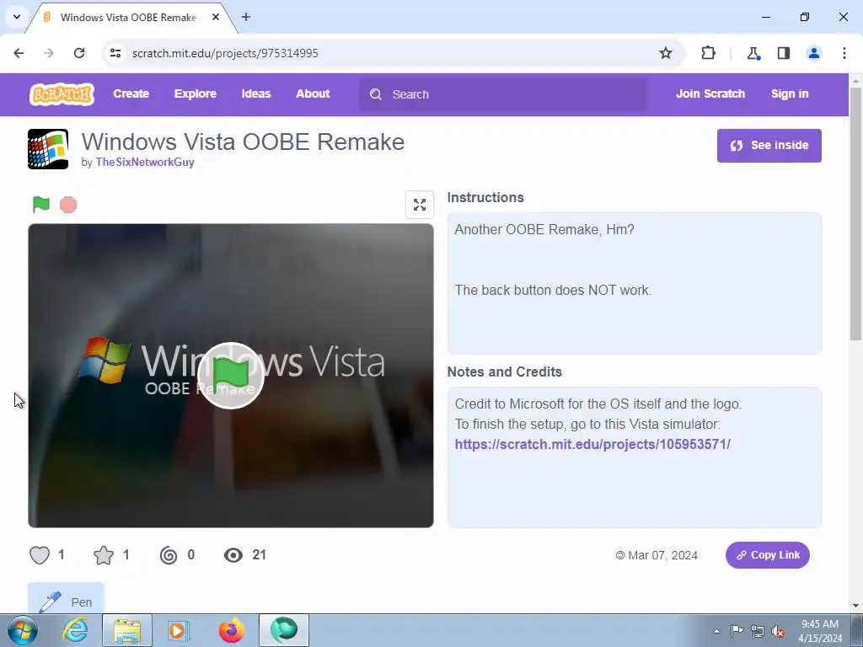This screenshot has width=863, height=647.
Task: Reload the page
Action: click(79, 53)
